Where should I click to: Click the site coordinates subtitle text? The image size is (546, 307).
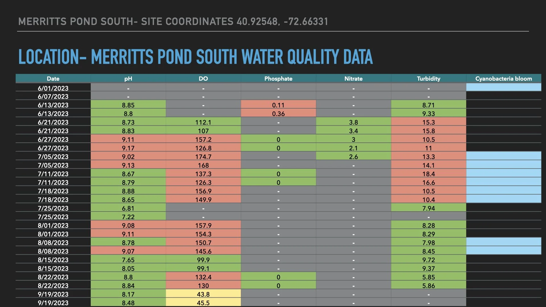click(x=173, y=22)
